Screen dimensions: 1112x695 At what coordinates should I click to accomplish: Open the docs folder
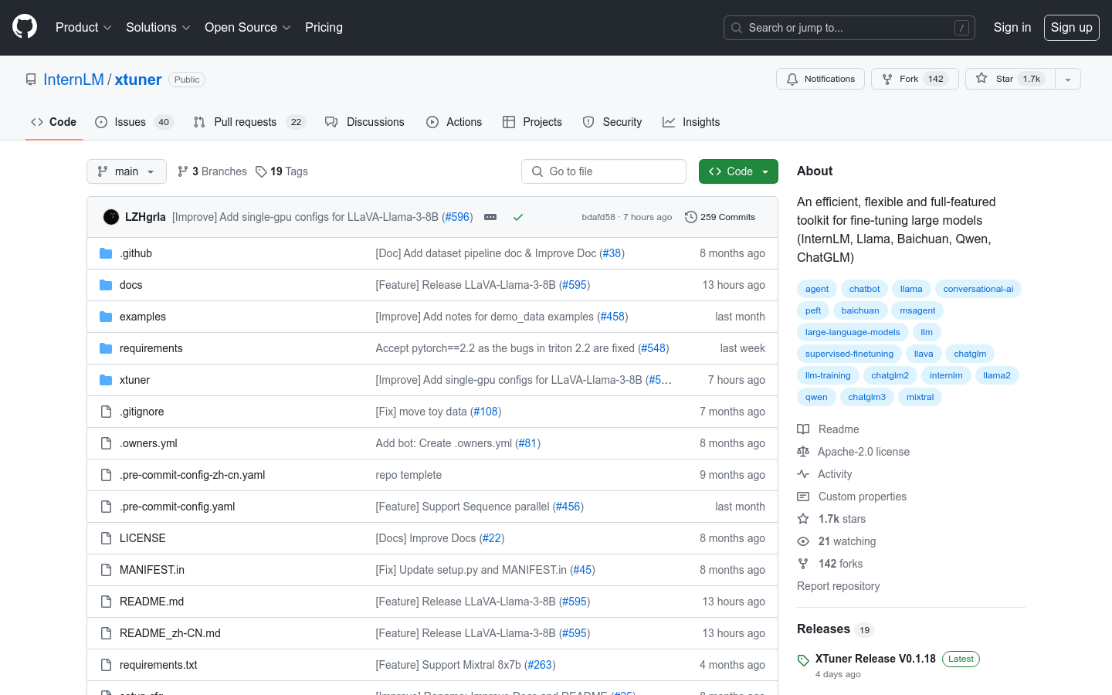coord(131,285)
